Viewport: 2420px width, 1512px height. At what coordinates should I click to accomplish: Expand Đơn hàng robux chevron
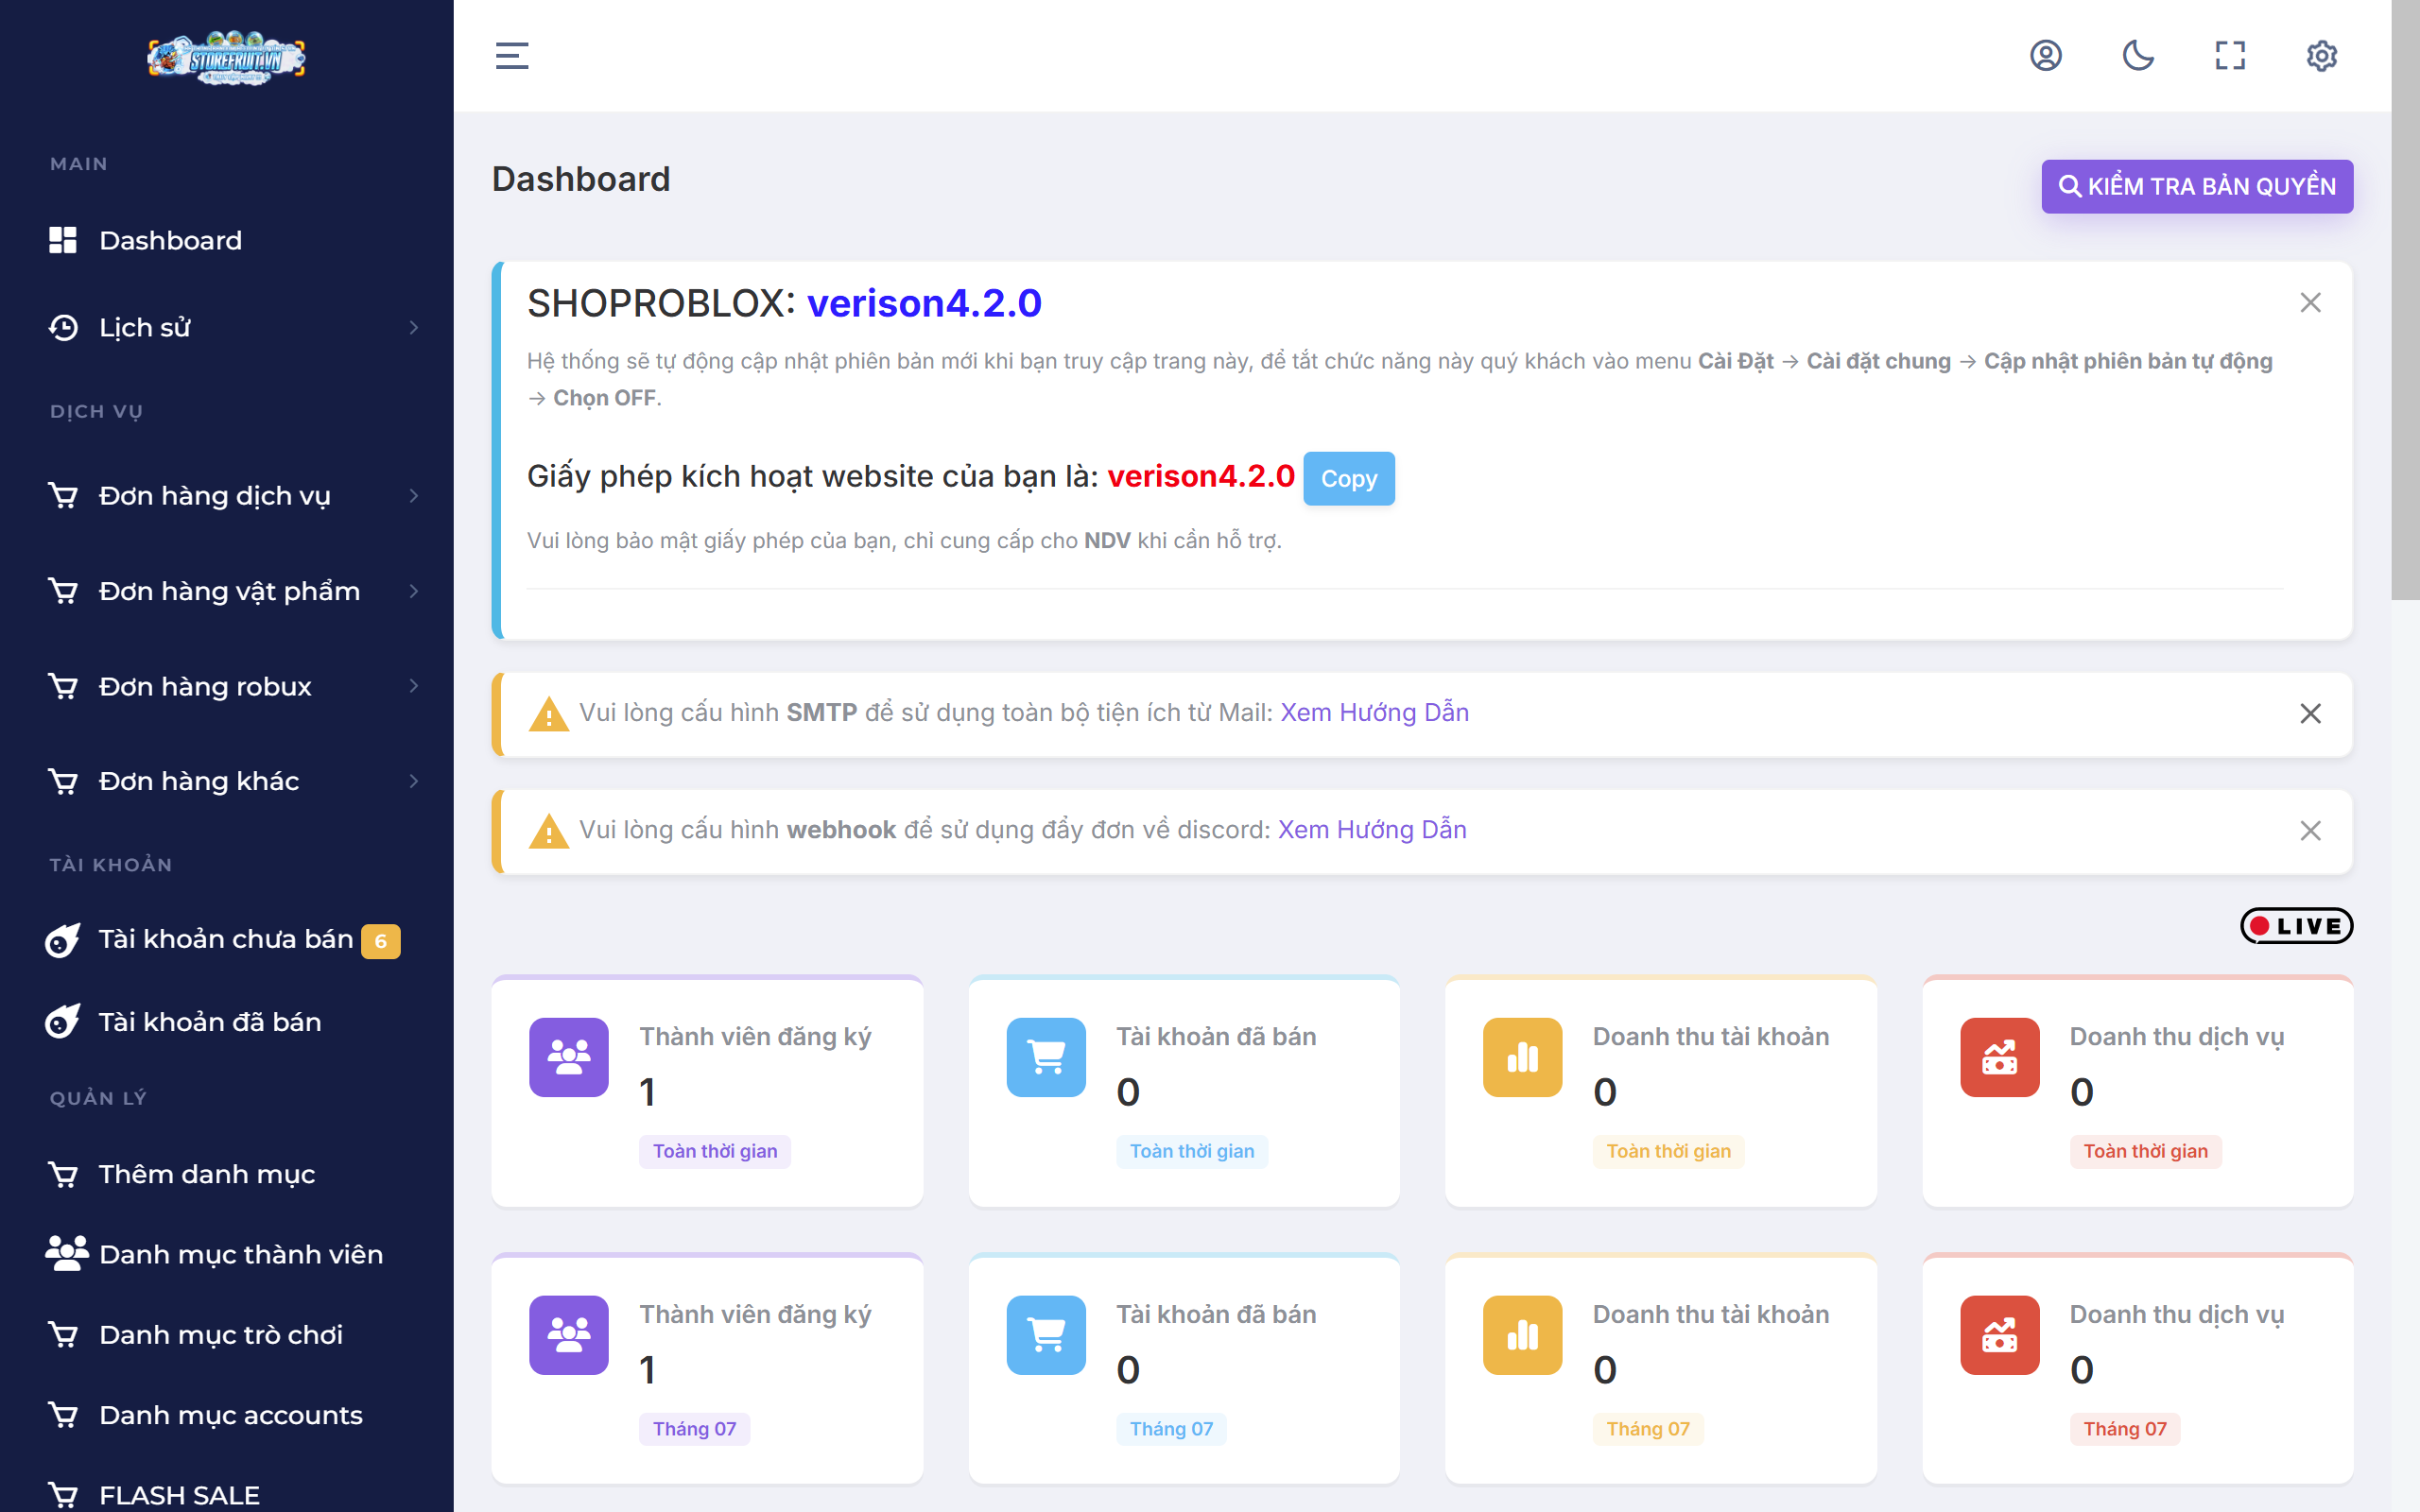pyautogui.click(x=414, y=686)
